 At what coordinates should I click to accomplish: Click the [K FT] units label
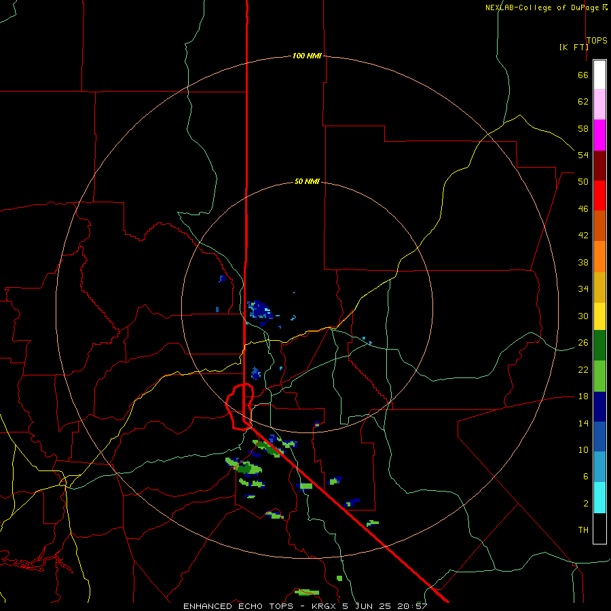(x=574, y=47)
